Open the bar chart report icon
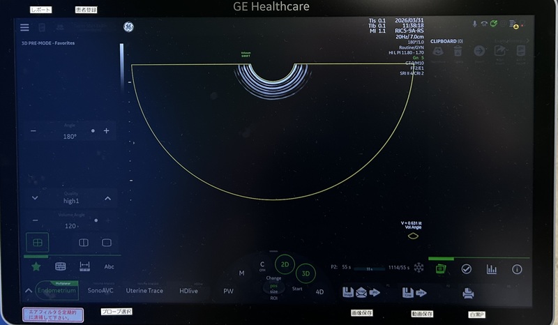The image size is (558, 325). click(x=491, y=269)
